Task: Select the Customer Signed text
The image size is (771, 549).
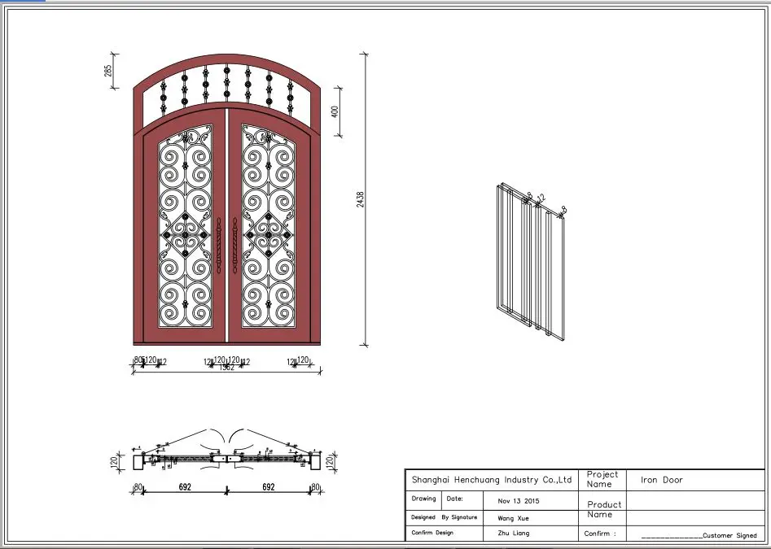Action: coord(729,535)
